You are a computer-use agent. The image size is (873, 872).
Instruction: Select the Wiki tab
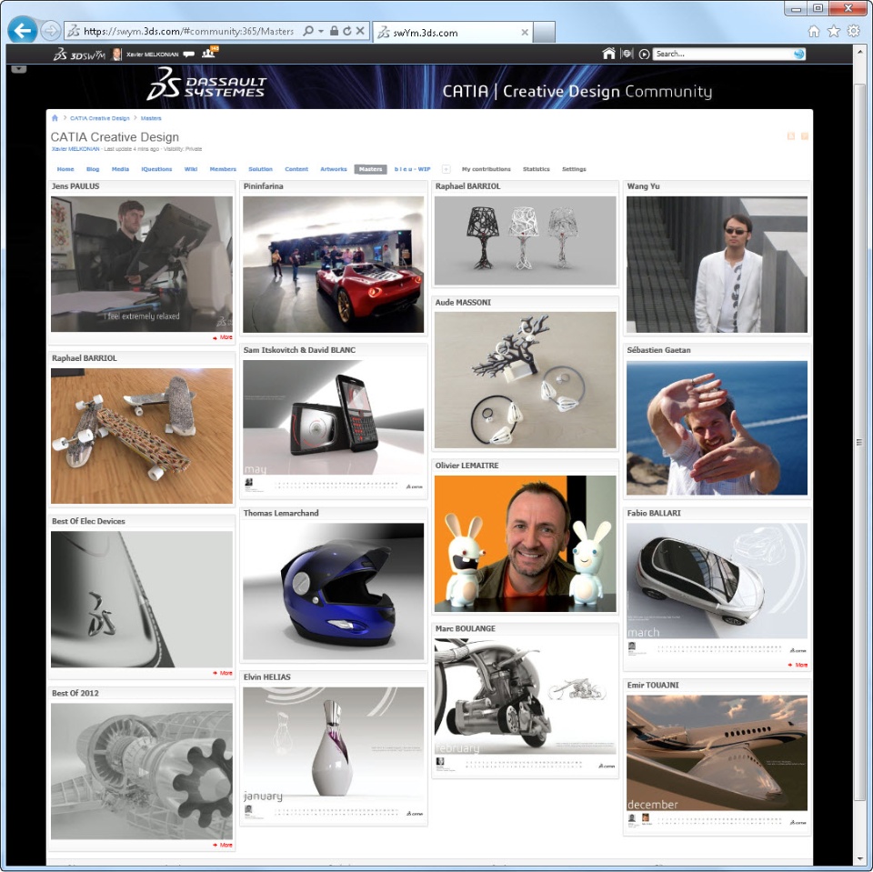click(x=191, y=169)
